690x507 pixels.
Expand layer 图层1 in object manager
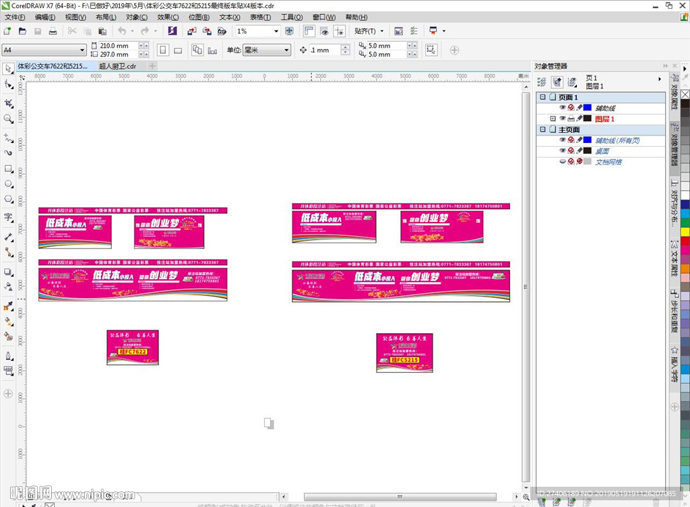point(553,119)
